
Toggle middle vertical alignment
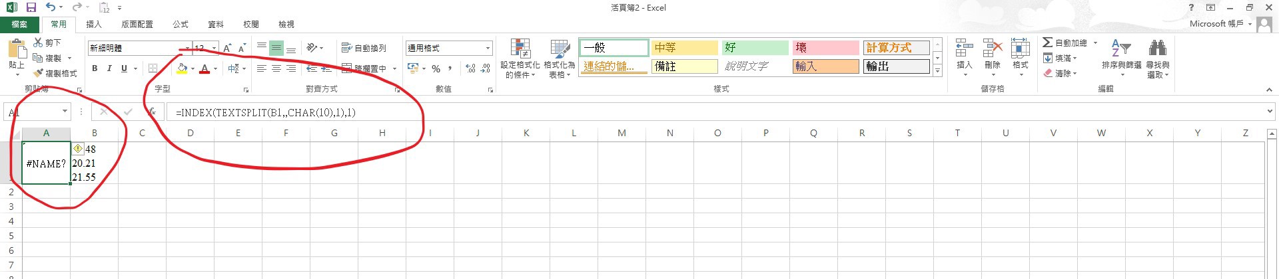276,48
